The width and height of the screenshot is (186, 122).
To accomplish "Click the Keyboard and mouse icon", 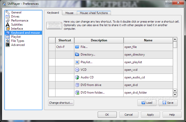I will click(8, 33).
